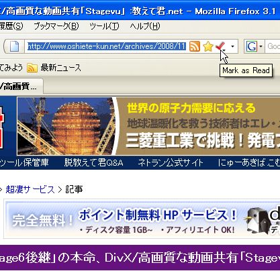Open the ツール保管庫 navigation link
The height and width of the screenshot is (271, 280).
tap(24, 162)
